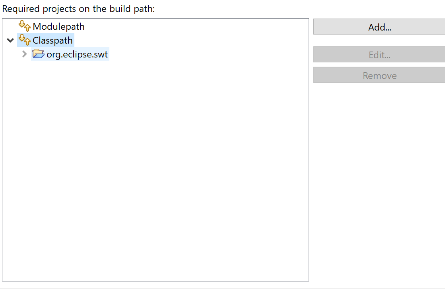Select the Modulepath label
This screenshot has width=445, height=289.
[58, 27]
